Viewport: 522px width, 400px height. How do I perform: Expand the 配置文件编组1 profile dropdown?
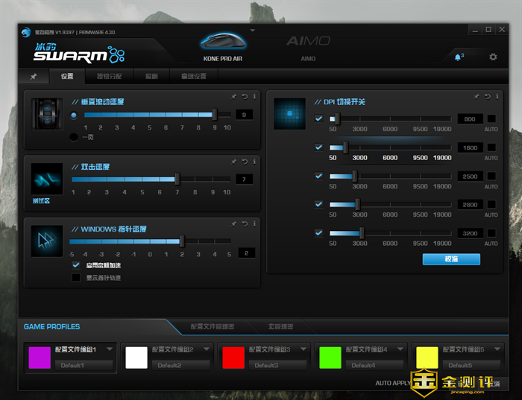tap(113, 349)
